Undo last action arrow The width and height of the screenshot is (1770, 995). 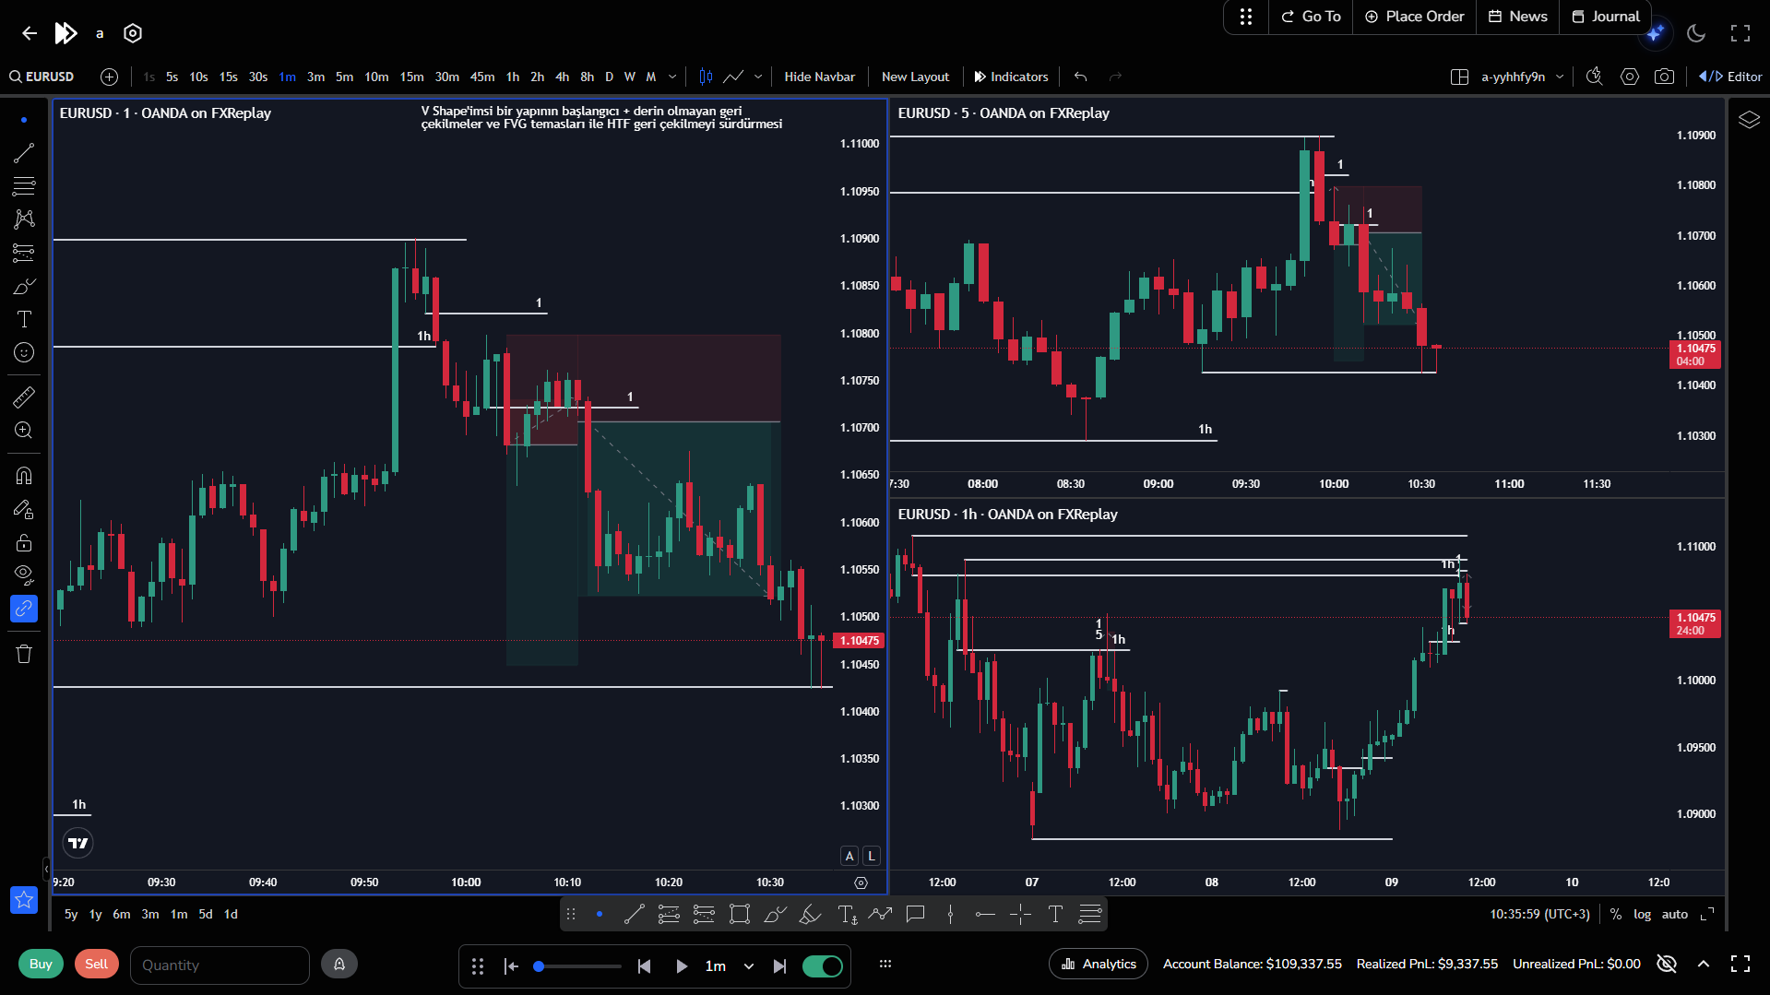(x=1081, y=77)
